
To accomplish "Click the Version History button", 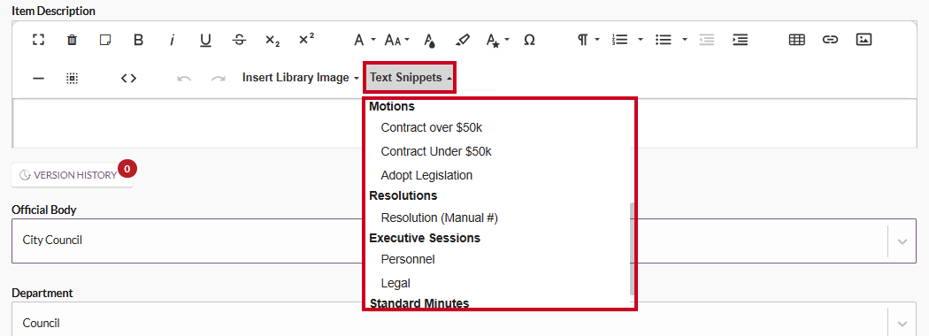I will tap(72, 175).
